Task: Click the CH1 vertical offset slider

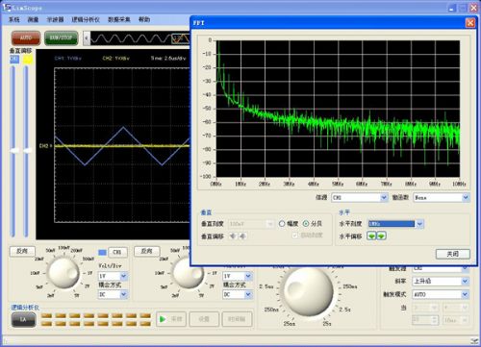Action: [x=13, y=151]
